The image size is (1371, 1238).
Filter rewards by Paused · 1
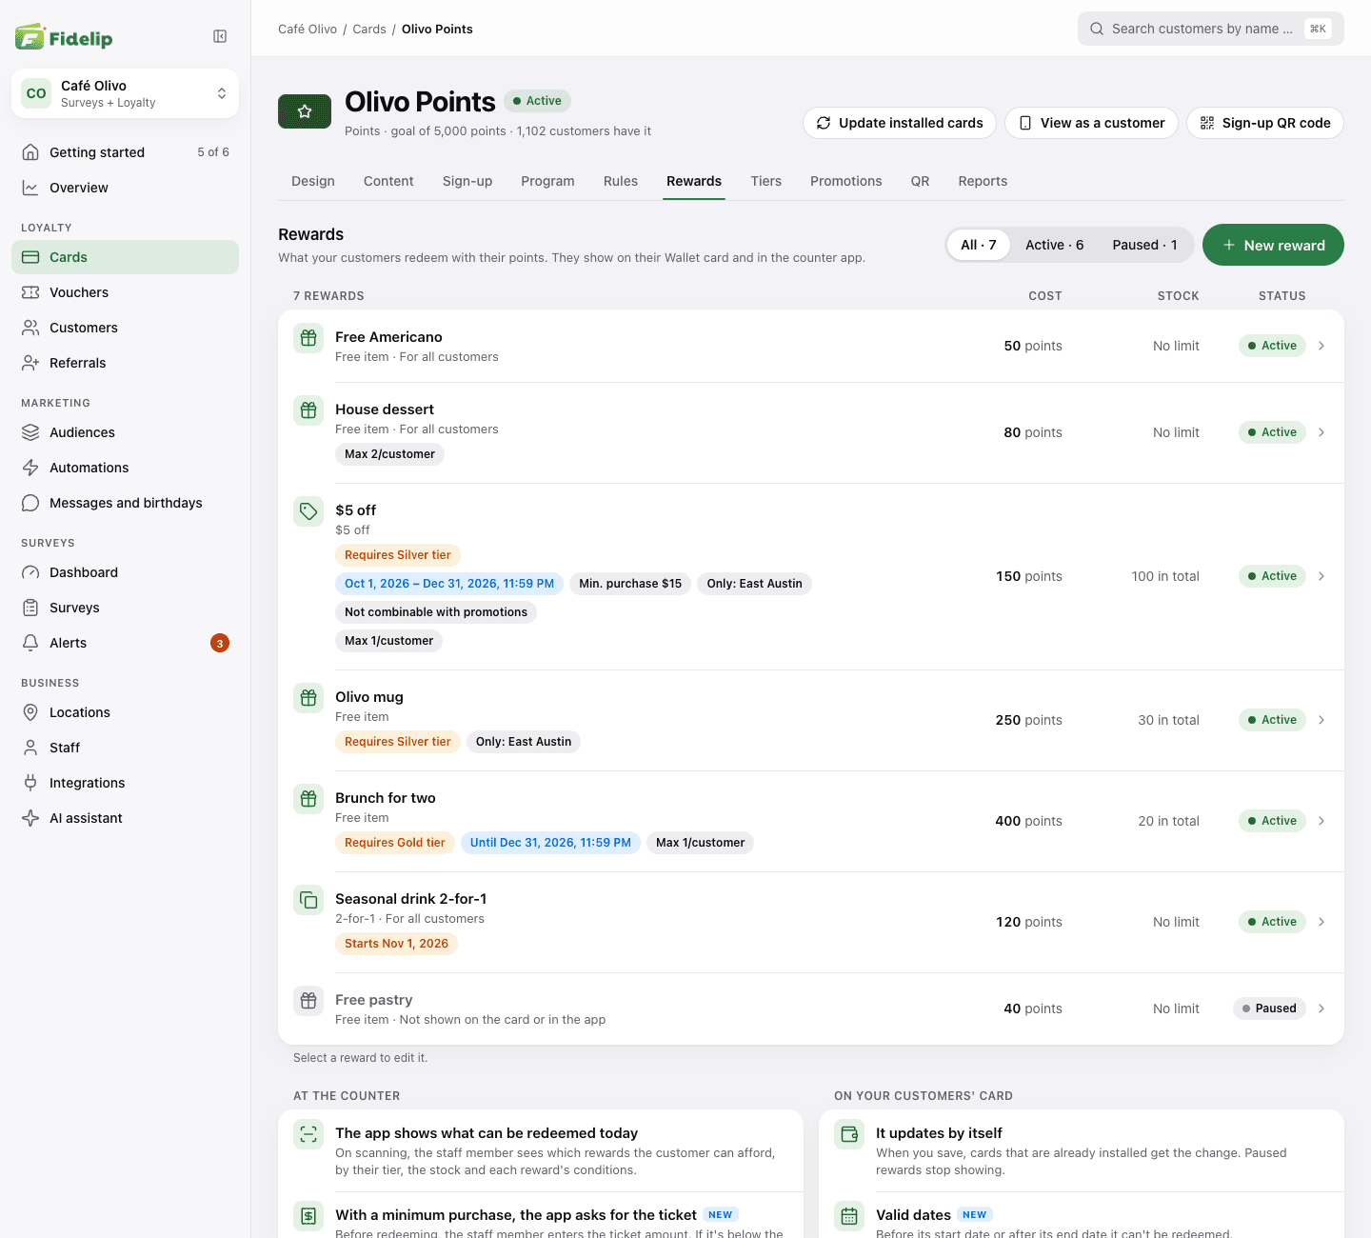[x=1144, y=245]
